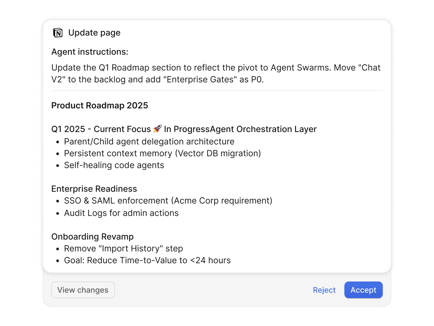This screenshot has width=434, height=326.
Task: Open View changes
Action: point(83,290)
